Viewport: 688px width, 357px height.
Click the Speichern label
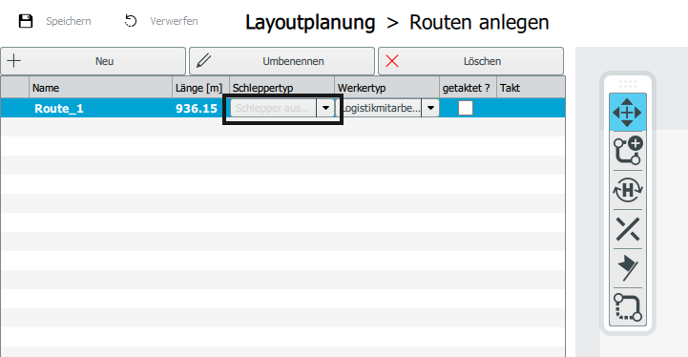69,21
